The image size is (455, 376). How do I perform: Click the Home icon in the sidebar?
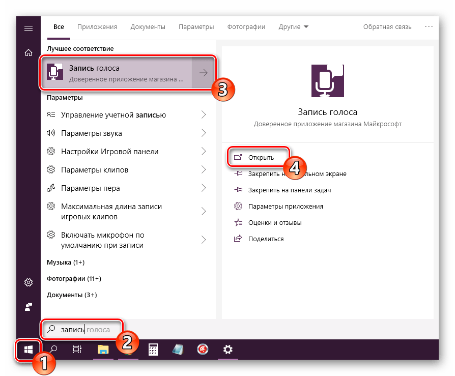tap(29, 52)
